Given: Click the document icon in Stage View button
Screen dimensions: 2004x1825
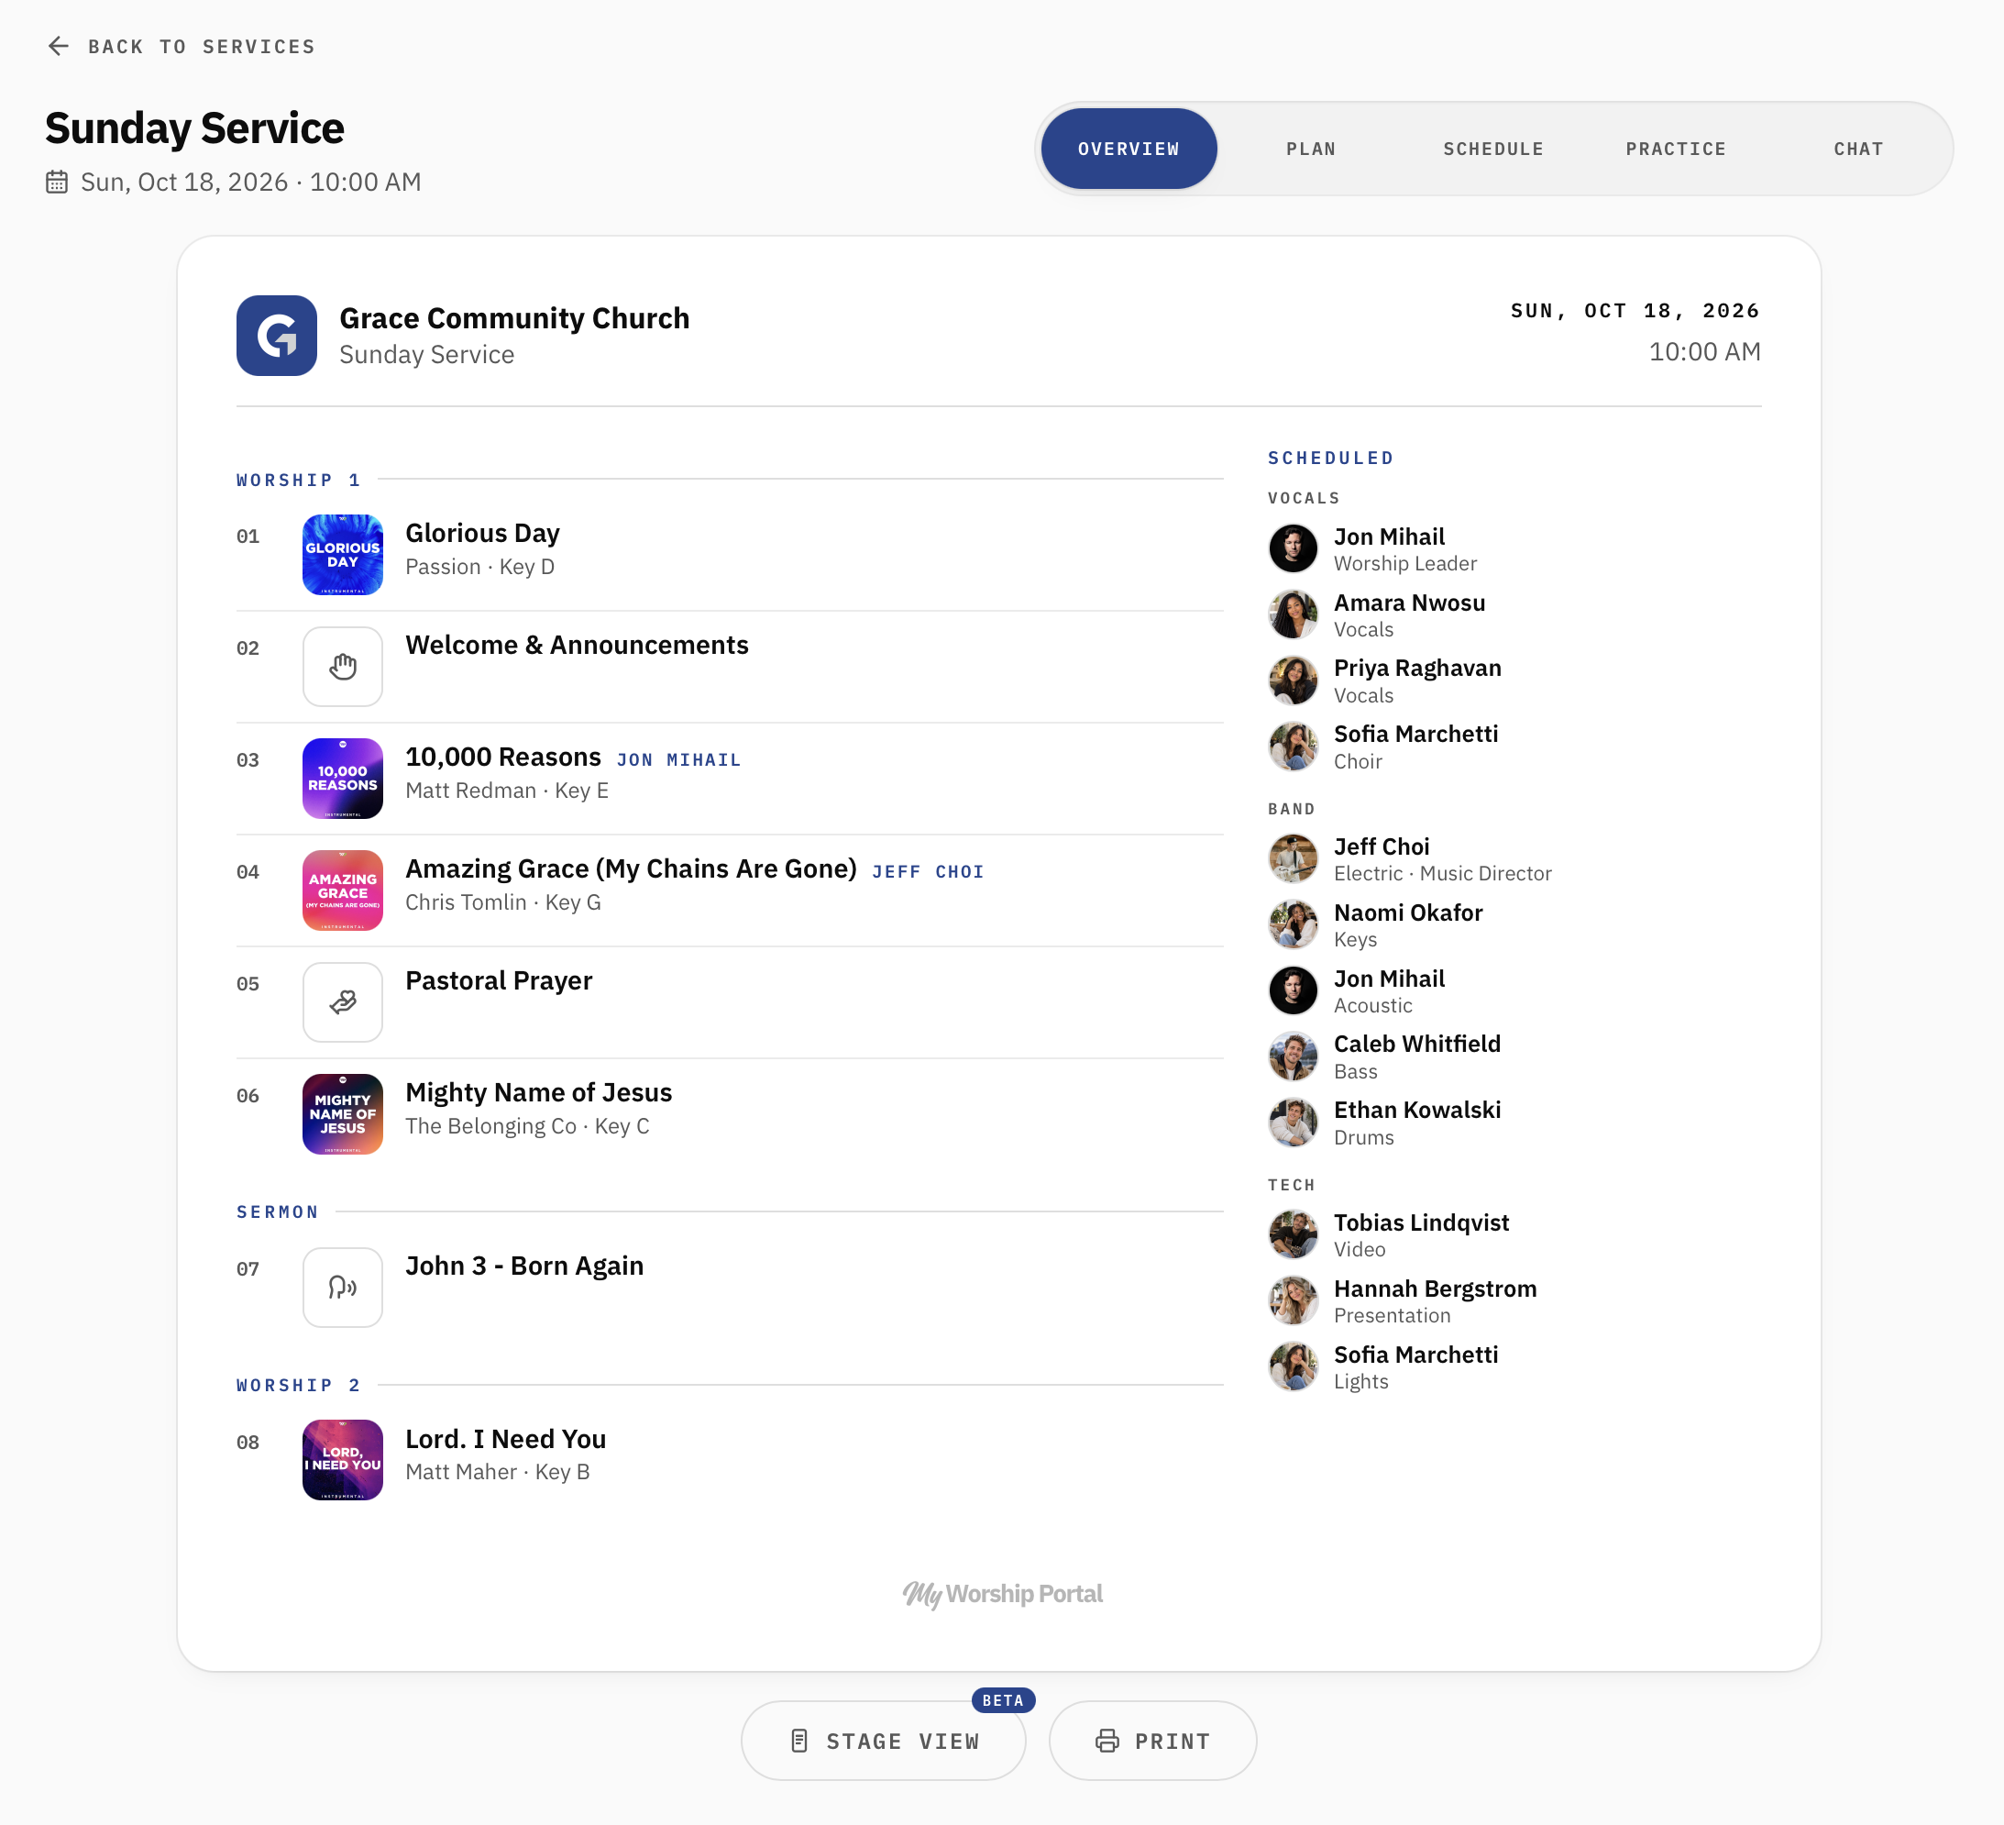Looking at the screenshot, I should coord(799,1741).
